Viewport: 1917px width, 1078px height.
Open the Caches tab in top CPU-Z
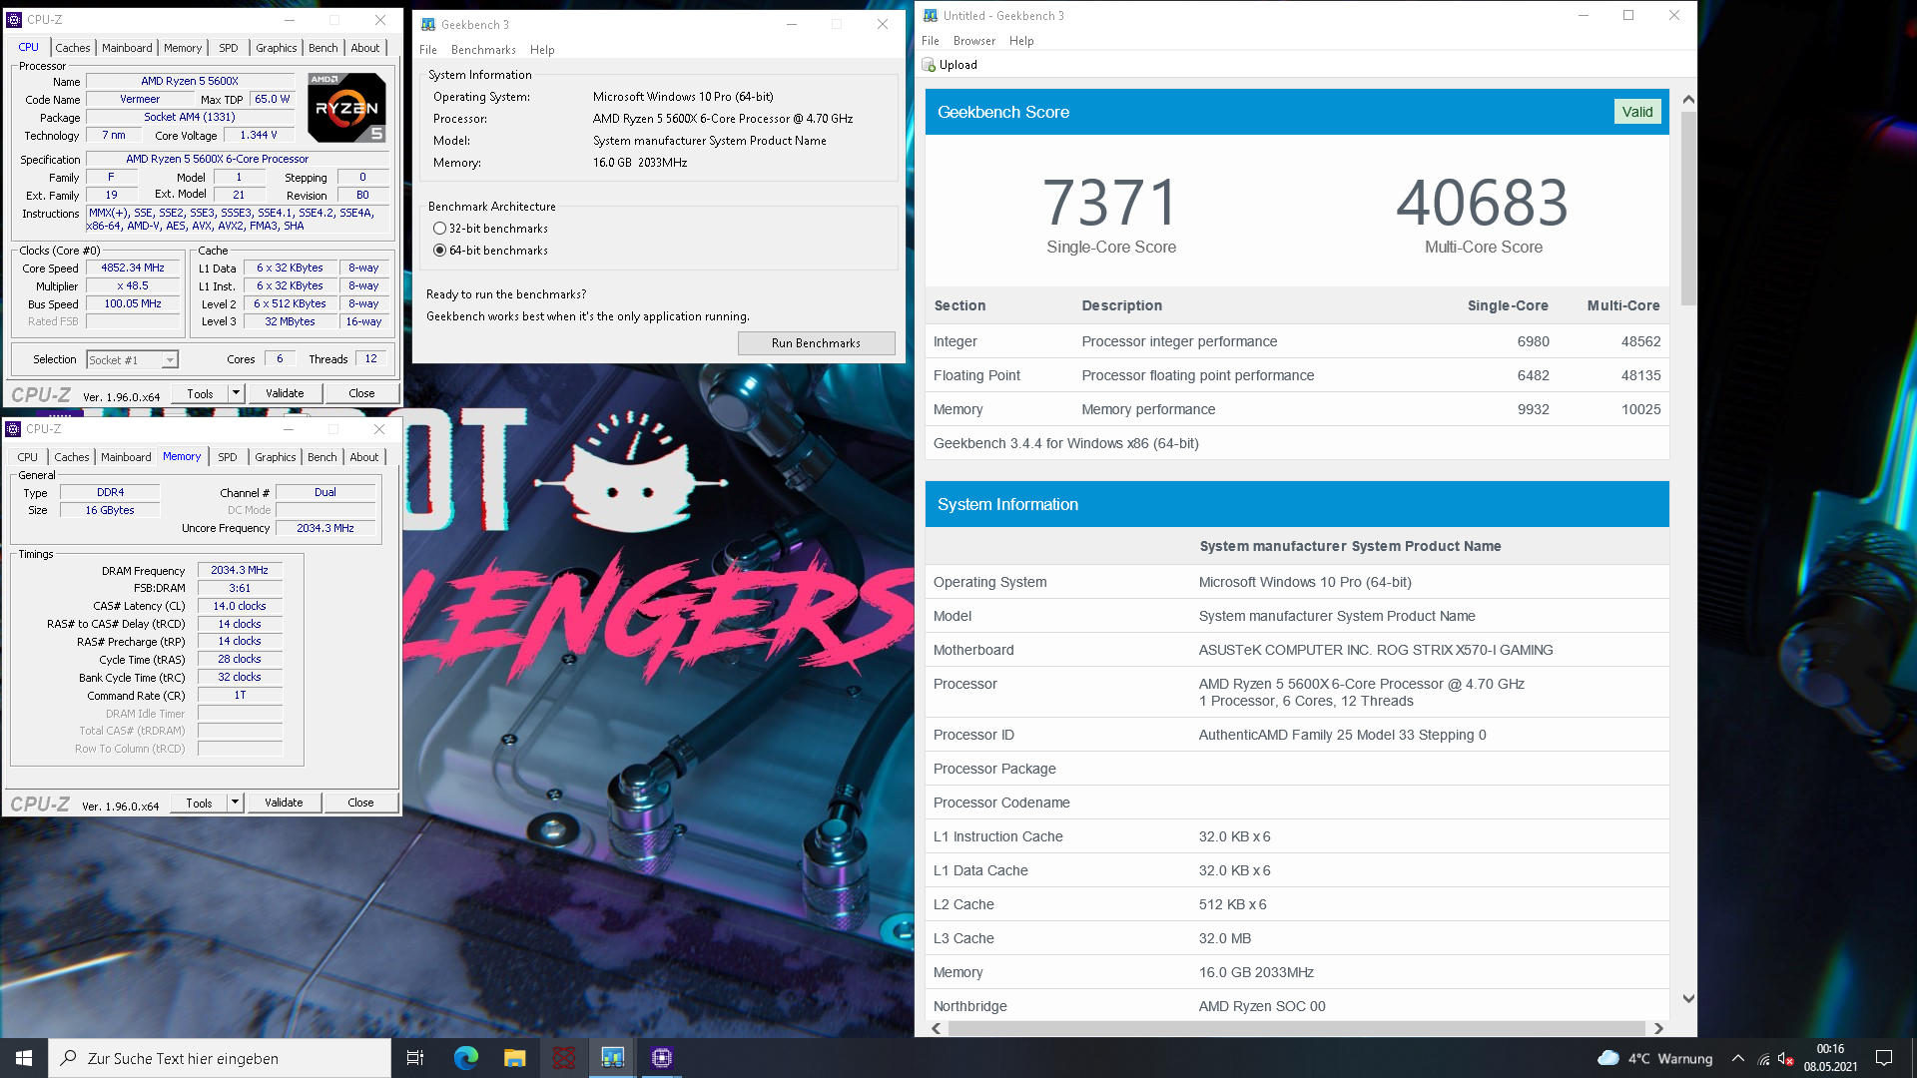tap(73, 48)
